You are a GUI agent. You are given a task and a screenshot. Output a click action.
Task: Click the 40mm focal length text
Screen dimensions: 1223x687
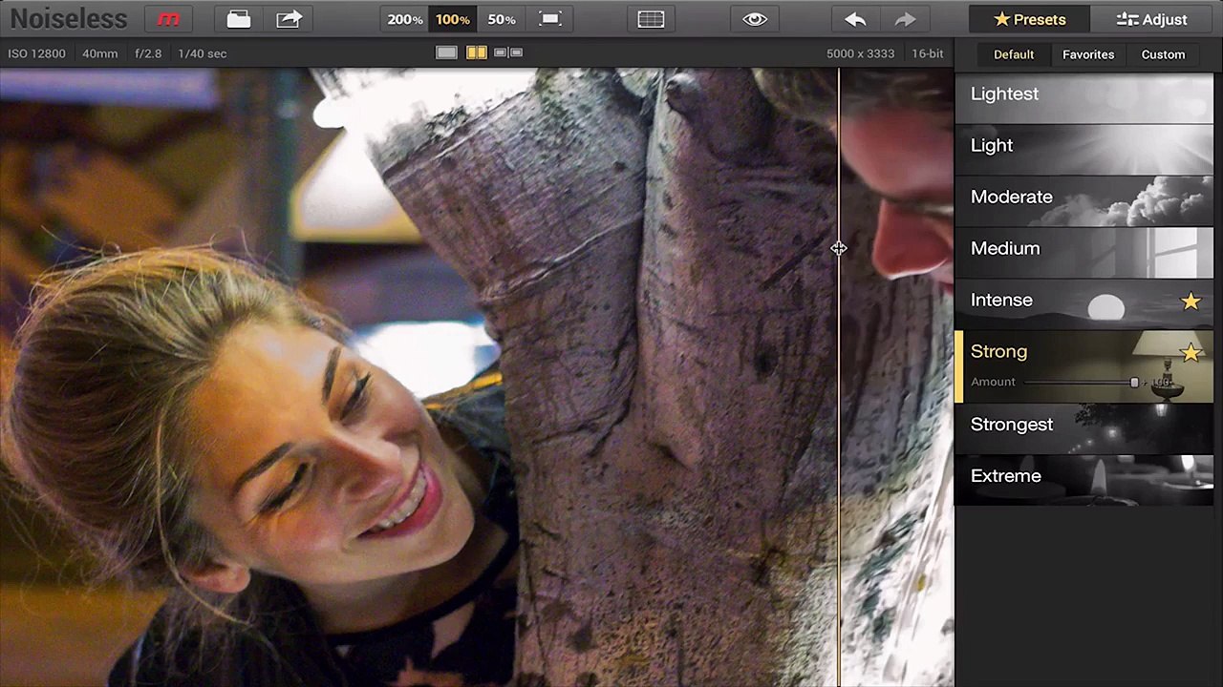pyautogui.click(x=100, y=53)
